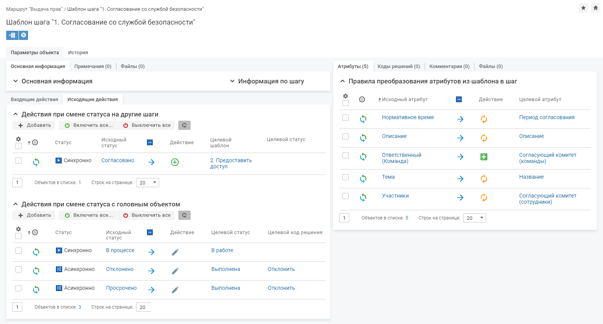The image size is (603, 324).
Task: Click the blue move-to-step toolbar icon
Action: coord(12,35)
